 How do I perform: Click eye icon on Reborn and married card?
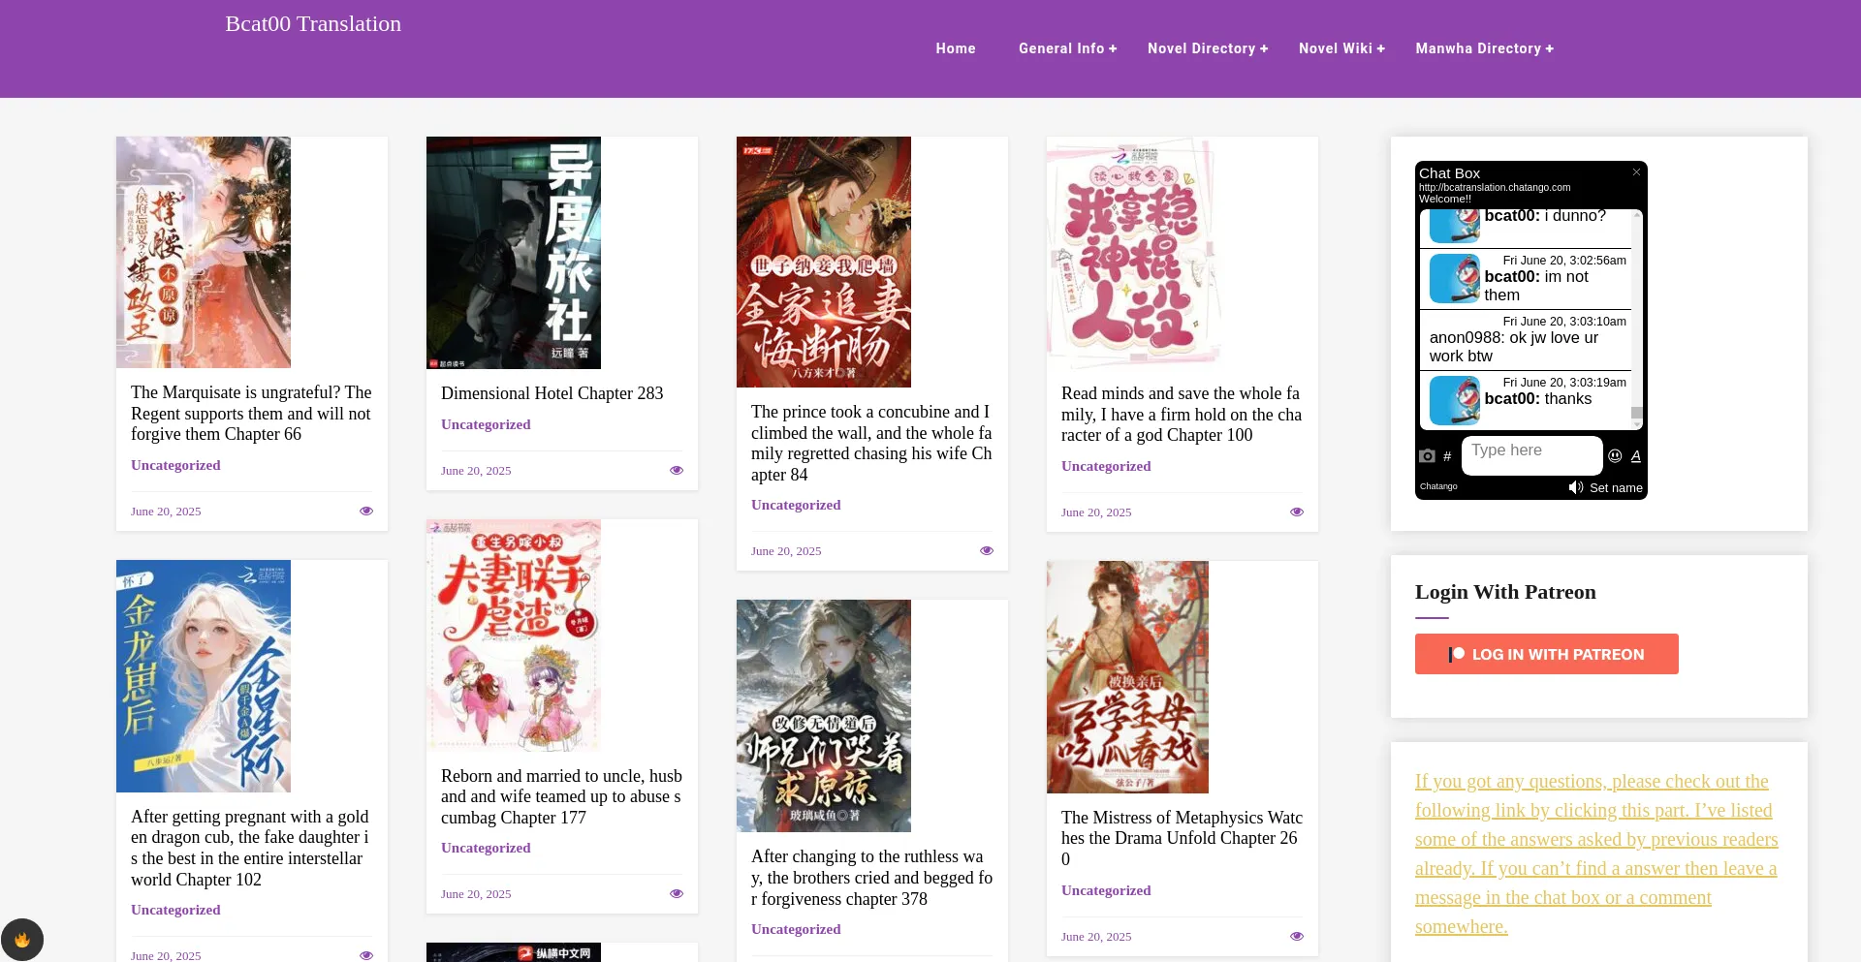point(677,894)
